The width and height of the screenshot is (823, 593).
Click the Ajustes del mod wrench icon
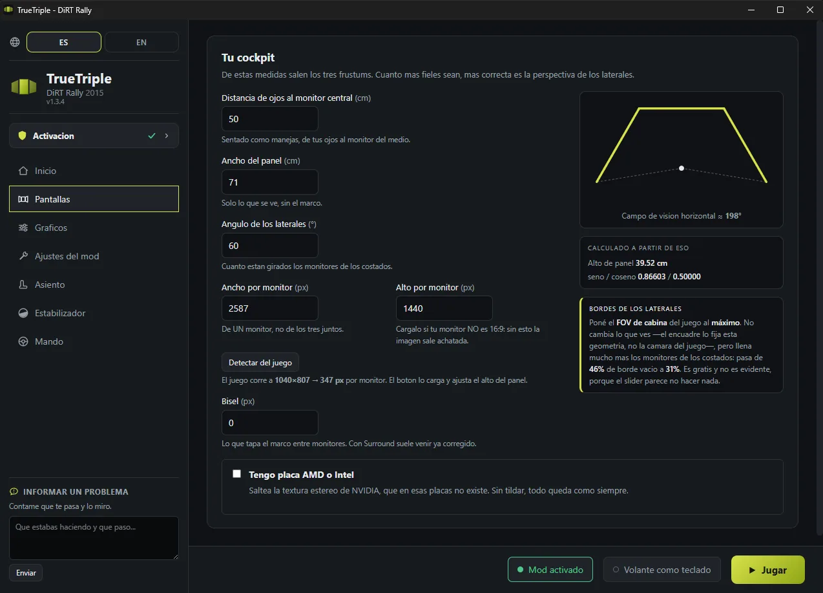[23, 256]
